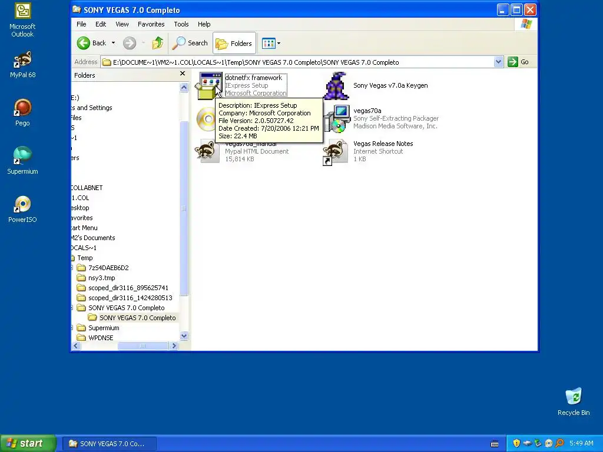This screenshot has width=603, height=452.
Task: Open the Forward history dropdown arrow
Action: coord(143,43)
